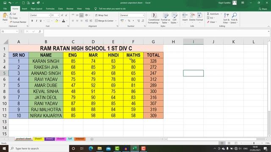
Task: Open Format cells menu
Action: pyautogui.click(x=199, y=17)
